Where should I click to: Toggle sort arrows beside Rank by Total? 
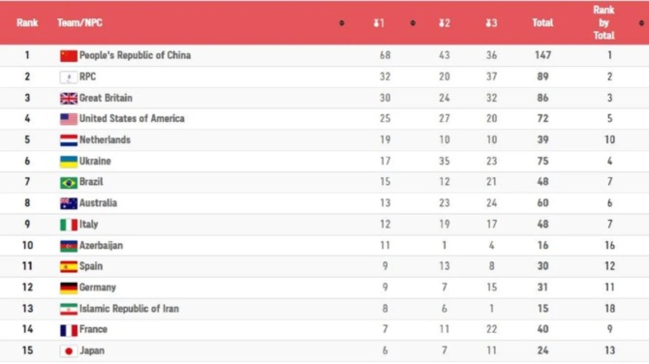(x=641, y=23)
